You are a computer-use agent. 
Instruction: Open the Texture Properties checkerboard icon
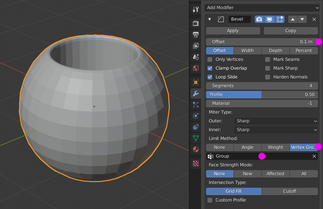(196, 164)
